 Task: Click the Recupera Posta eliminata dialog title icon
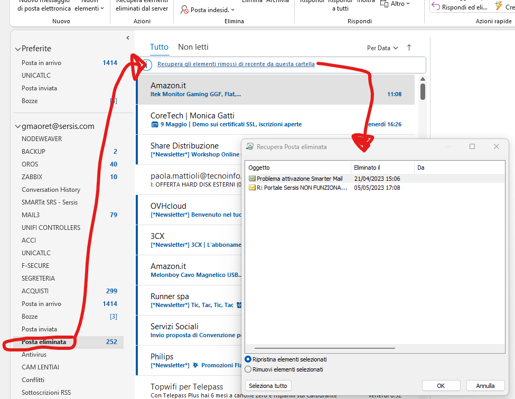pyautogui.click(x=250, y=146)
